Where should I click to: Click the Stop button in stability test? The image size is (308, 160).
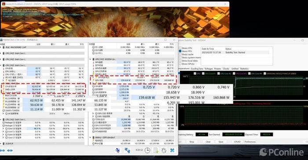pyautogui.click(x=191, y=142)
